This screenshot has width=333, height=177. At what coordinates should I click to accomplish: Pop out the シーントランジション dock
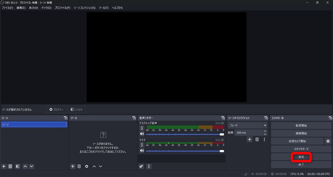click(x=266, y=118)
